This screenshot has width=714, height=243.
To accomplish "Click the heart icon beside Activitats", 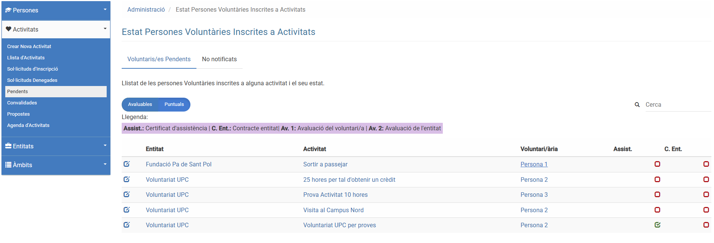I will pyautogui.click(x=8, y=29).
